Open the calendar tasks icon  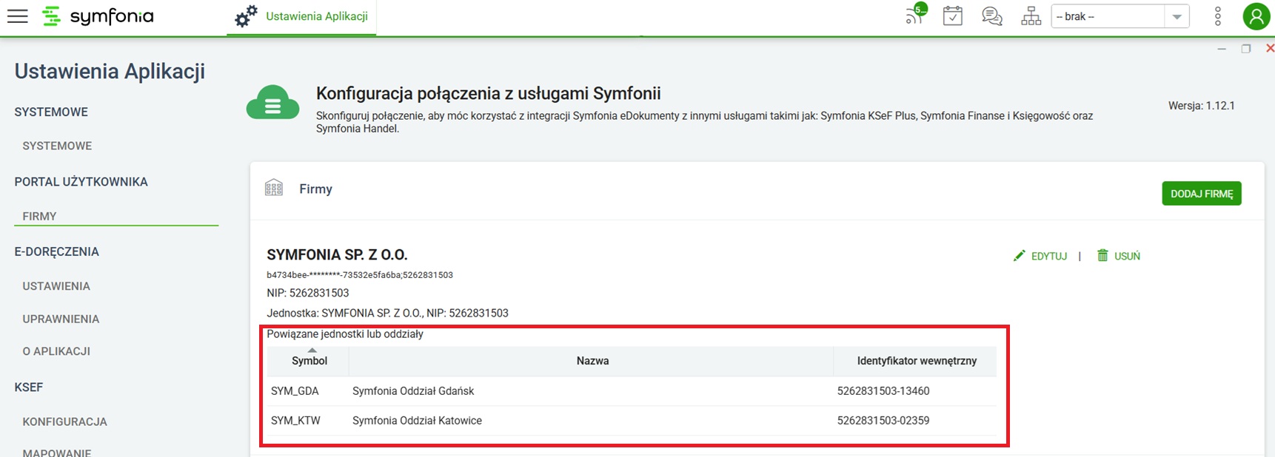click(953, 16)
